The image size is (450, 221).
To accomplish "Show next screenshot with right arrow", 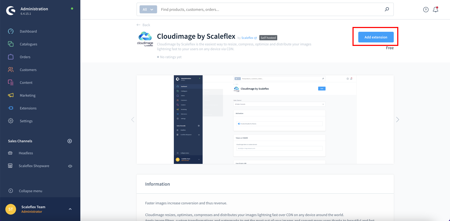I will [x=397, y=120].
